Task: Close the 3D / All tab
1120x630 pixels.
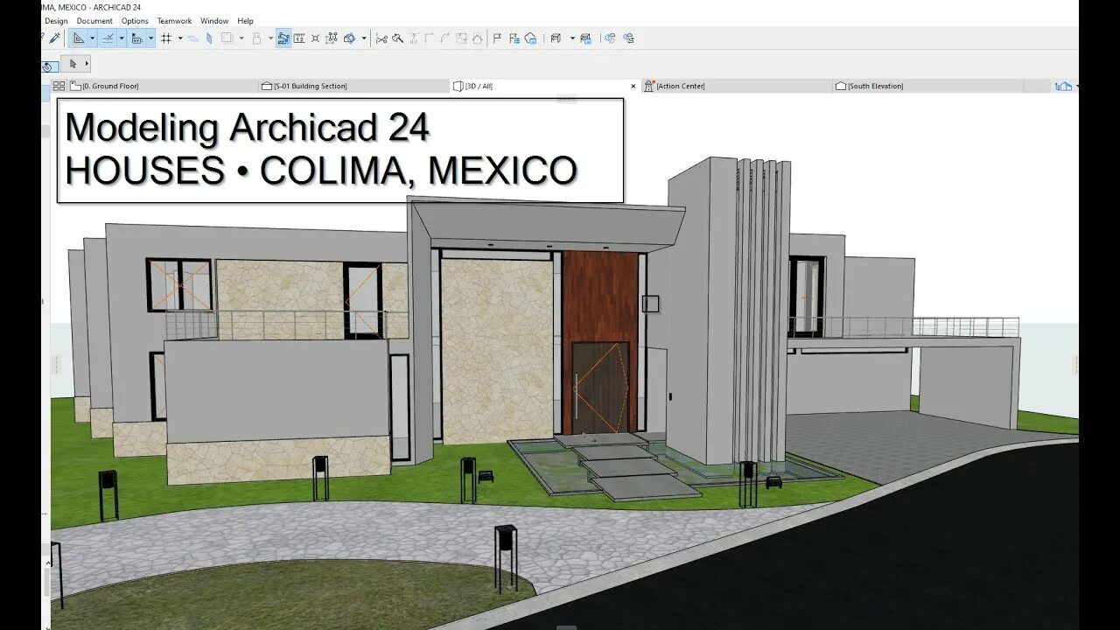Action: pos(633,86)
